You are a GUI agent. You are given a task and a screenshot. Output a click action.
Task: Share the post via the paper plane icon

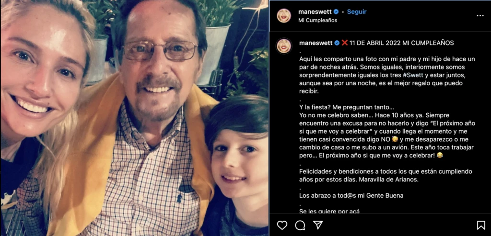318,225
